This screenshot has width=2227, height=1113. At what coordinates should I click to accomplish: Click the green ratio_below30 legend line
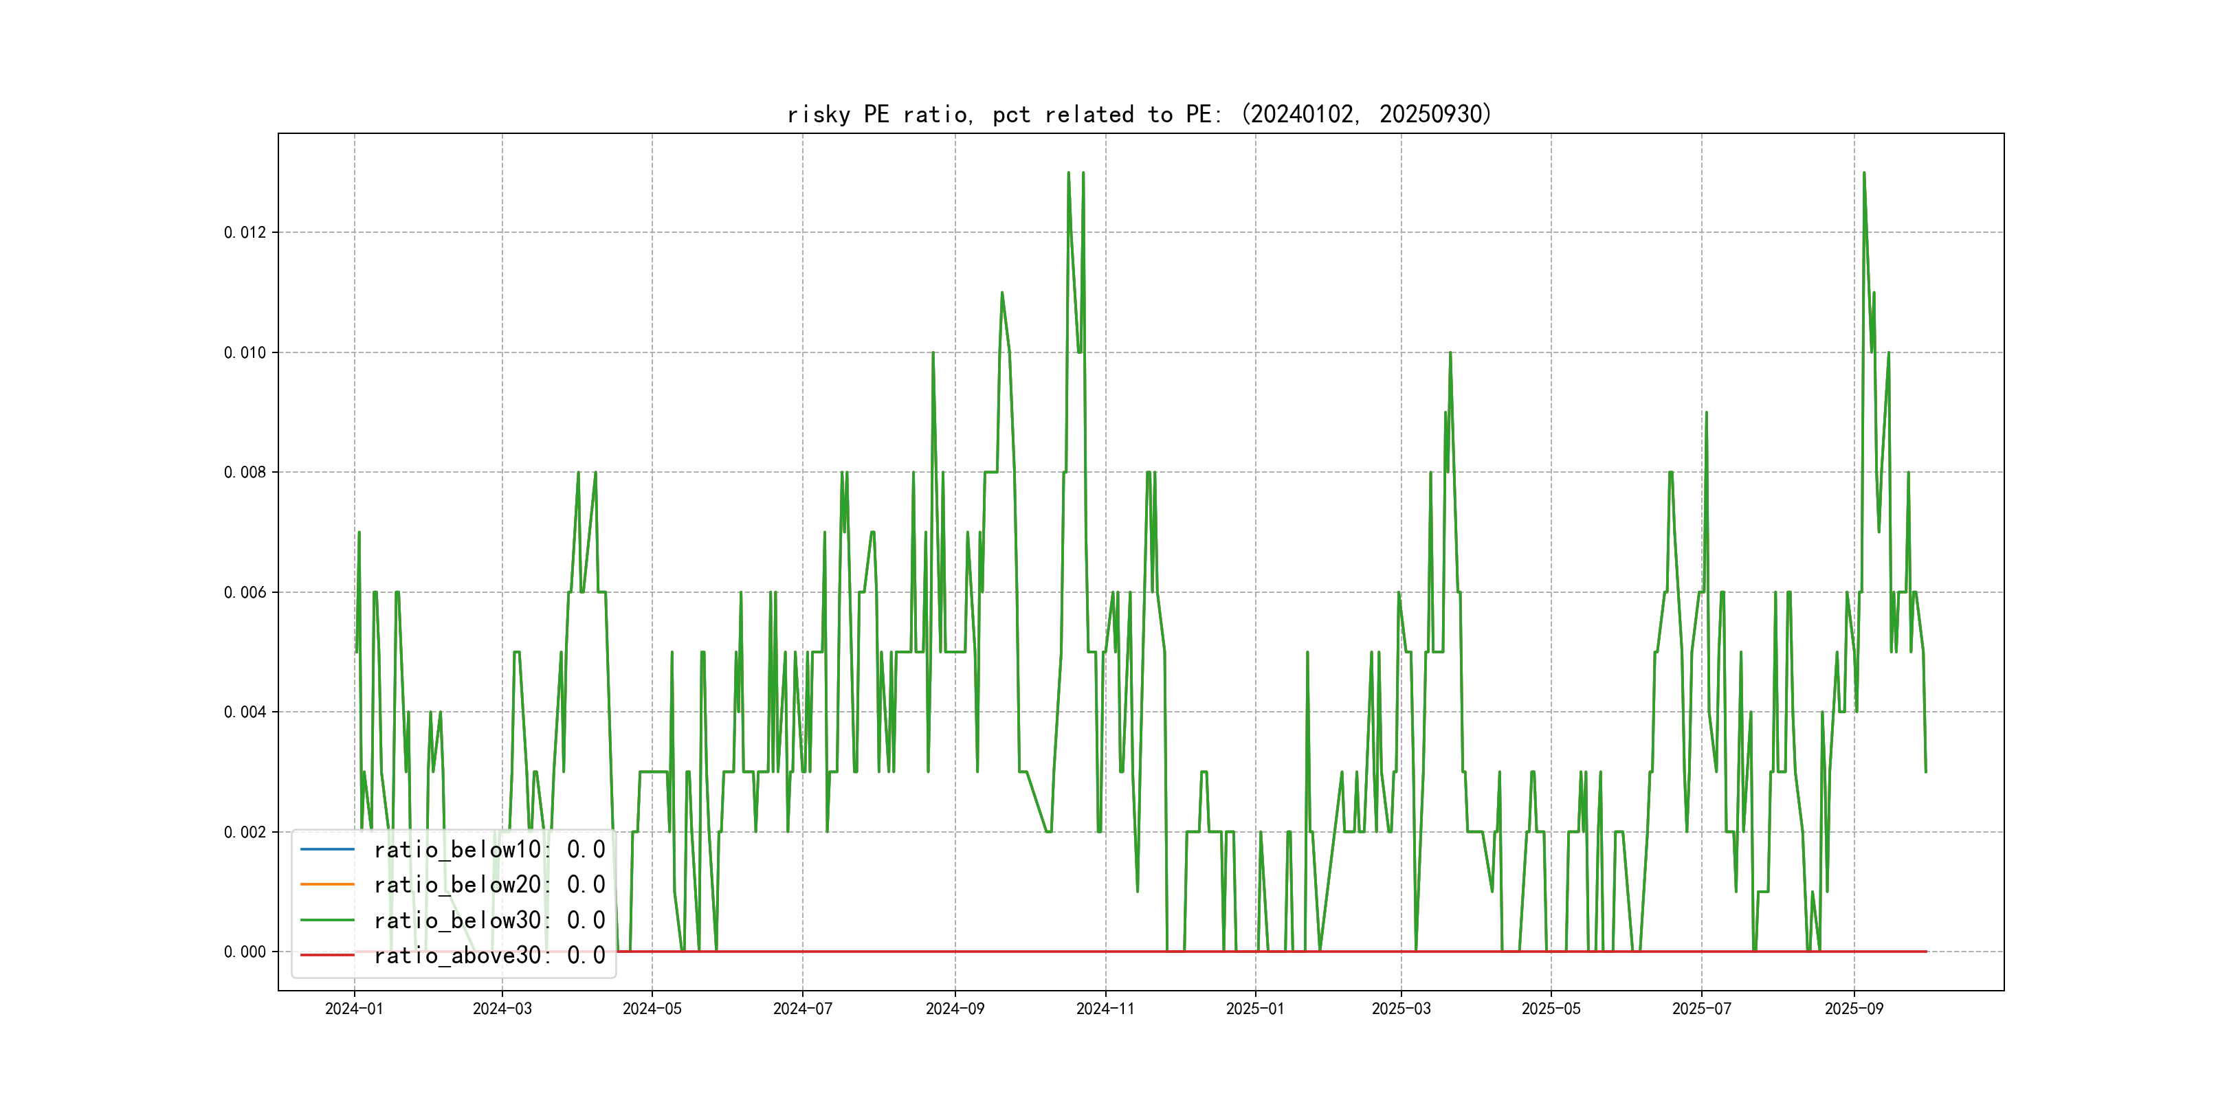326,921
